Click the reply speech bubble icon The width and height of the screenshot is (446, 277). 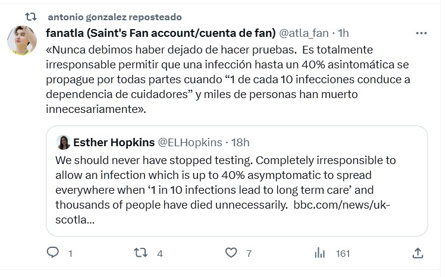tap(53, 253)
